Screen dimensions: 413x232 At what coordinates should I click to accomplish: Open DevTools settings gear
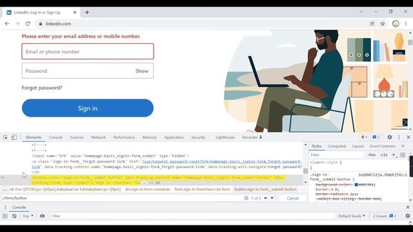click(390, 137)
